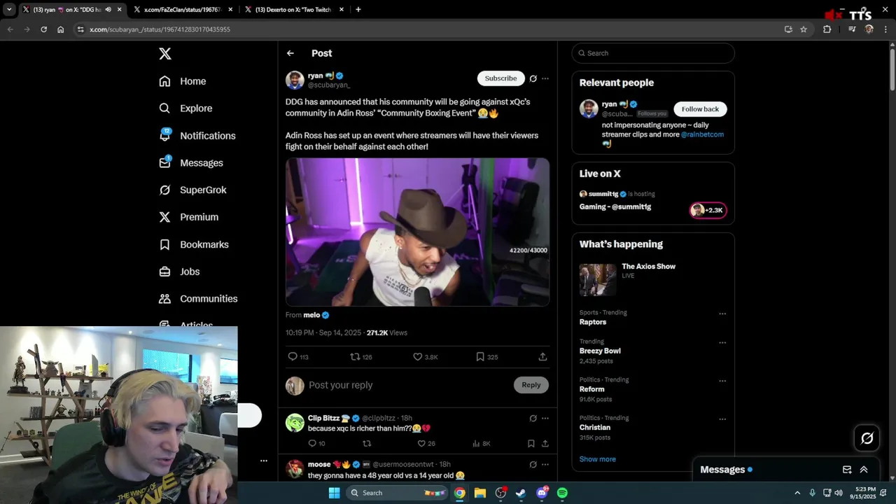The width and height of the screenshot is (896, 504).
Task: Open Windows Start menu
Action: [x=335, y=493]
